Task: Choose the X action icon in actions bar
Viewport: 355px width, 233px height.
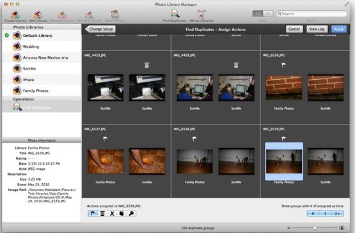Action: pyautogui.click(x=112, y=213)
